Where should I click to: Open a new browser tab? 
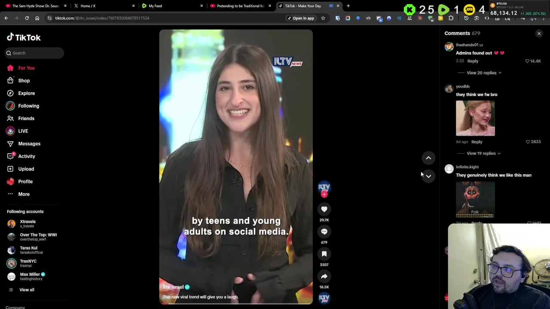coord(348,6)
